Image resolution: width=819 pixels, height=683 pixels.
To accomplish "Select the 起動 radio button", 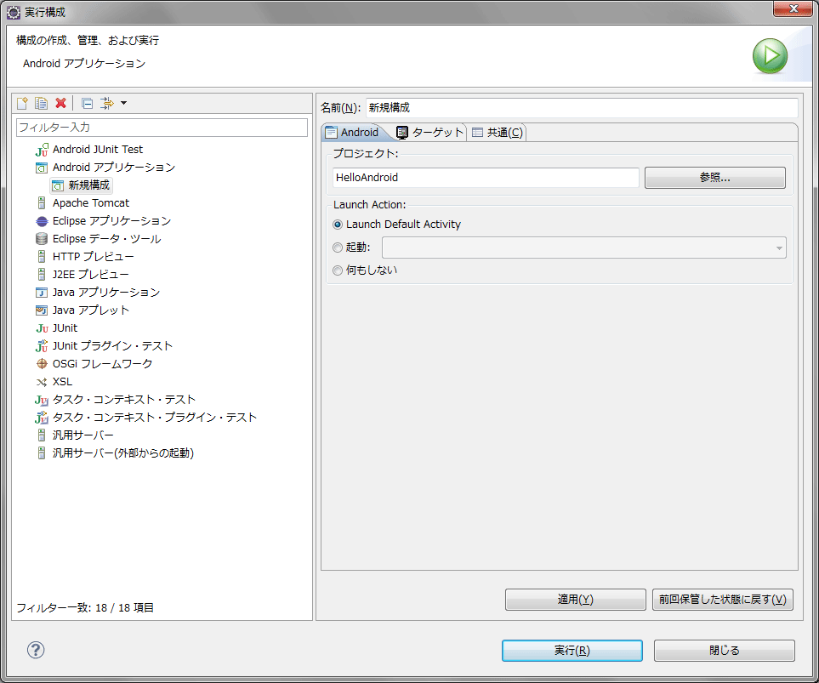I will coord(338,248).
